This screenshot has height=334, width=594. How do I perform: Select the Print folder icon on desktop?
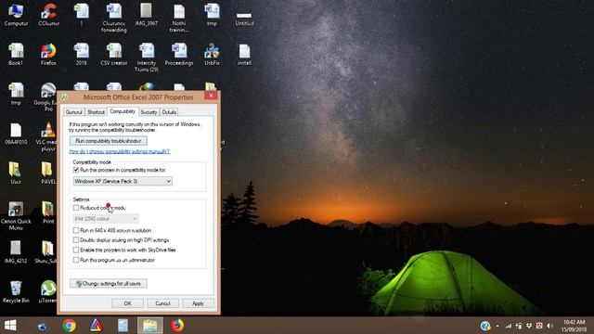click(48, 212)
